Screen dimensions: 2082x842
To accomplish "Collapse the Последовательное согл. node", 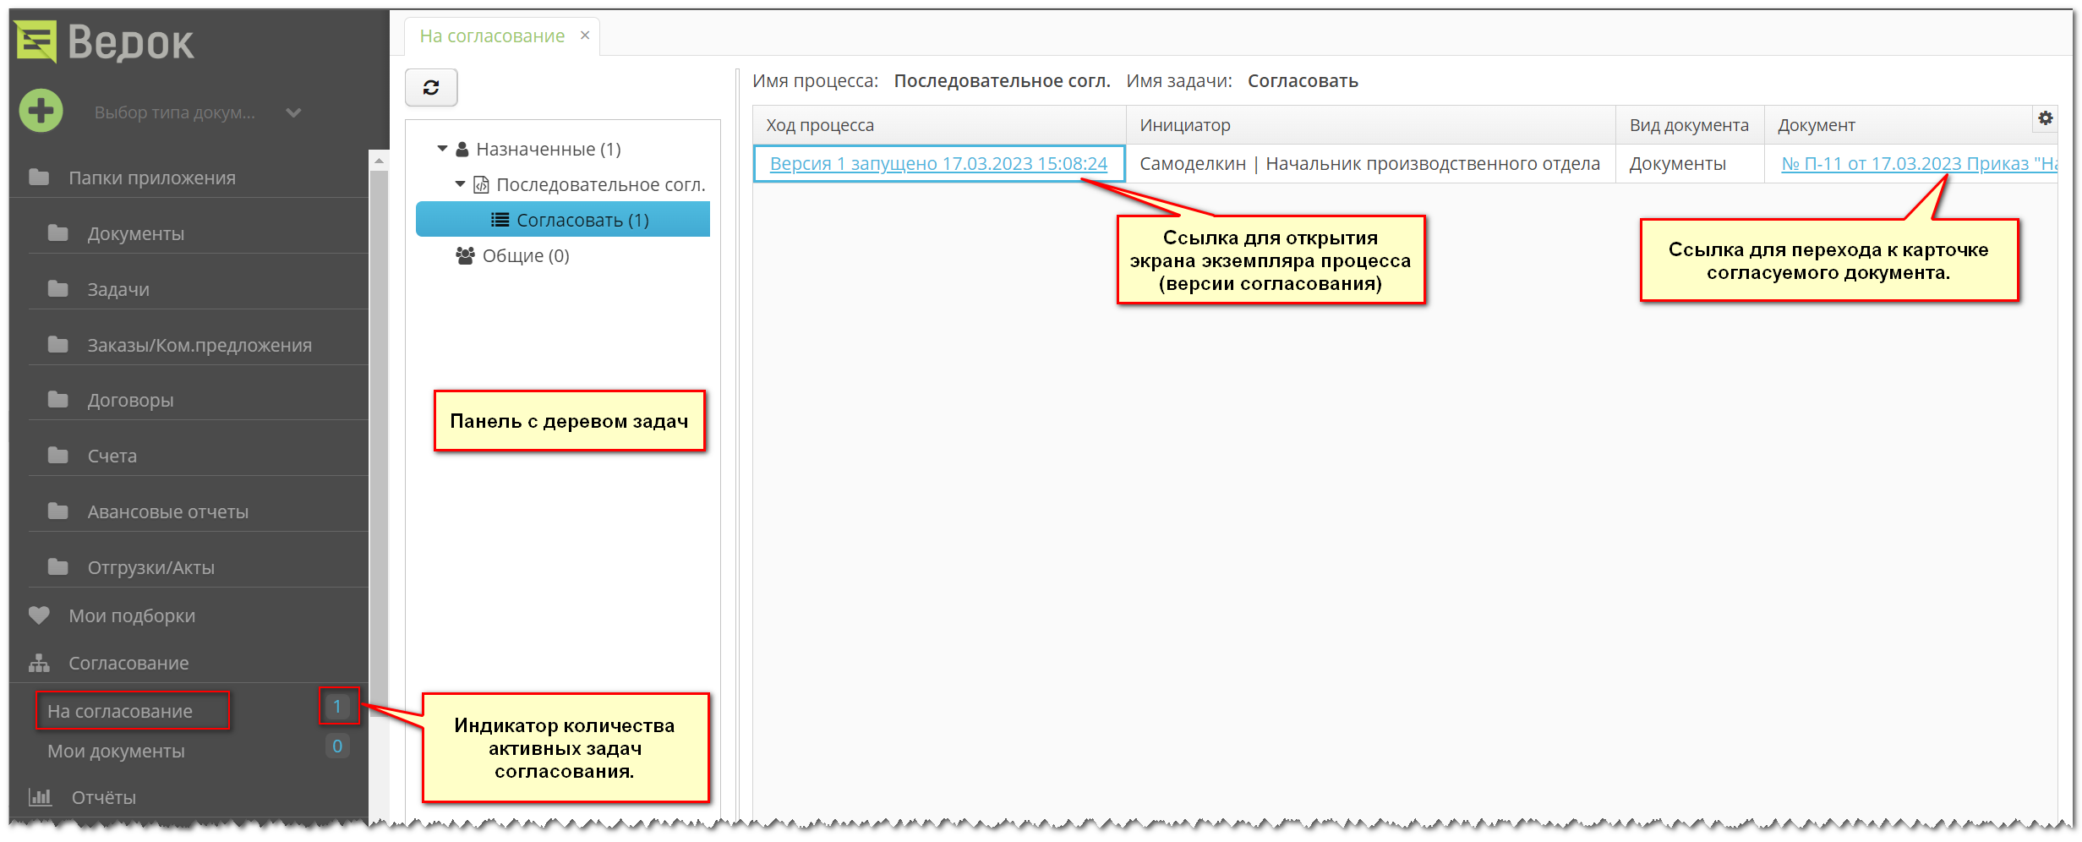I will tap(461, 183).
